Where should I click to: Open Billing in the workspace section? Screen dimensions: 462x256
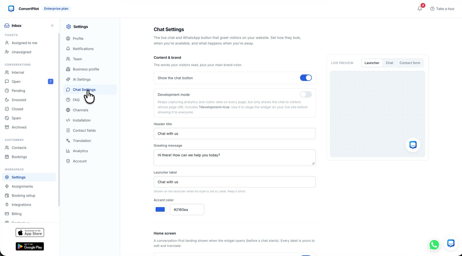[29, 214]
